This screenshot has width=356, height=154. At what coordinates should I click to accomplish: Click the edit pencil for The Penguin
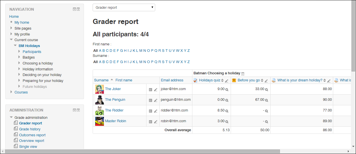click(155, 101)
